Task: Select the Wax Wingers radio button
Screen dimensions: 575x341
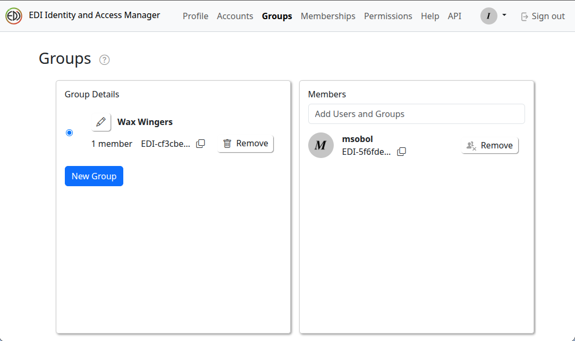Action: (x=69, y=133)
